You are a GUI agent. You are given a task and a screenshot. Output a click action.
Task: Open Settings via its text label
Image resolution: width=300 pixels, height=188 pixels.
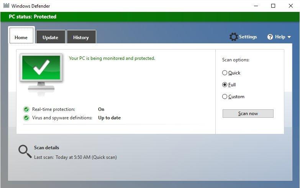[248, 37]
